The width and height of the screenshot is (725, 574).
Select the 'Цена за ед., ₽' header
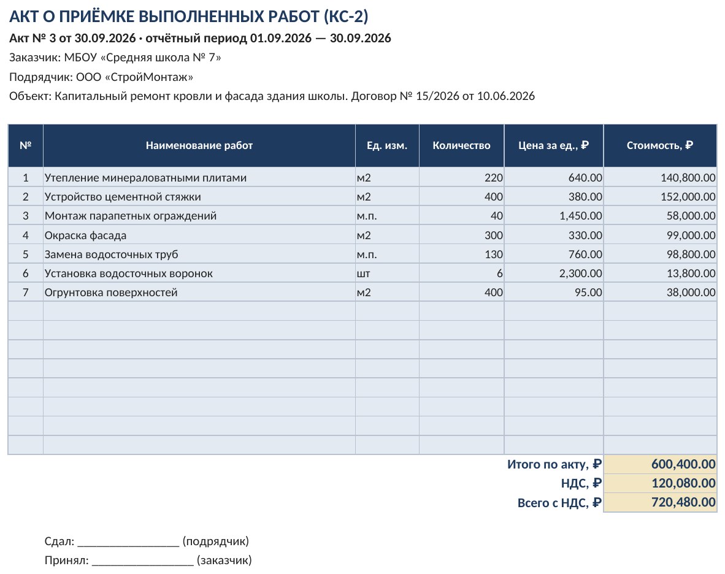pyautogui.click(x=553, y=145)
